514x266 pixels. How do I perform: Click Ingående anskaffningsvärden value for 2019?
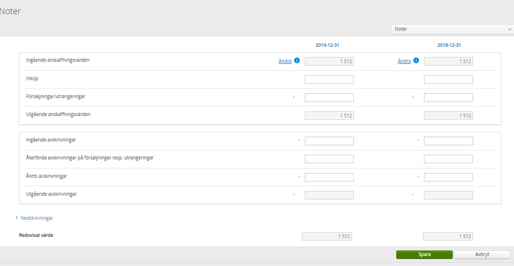click(x=329, y=61)
